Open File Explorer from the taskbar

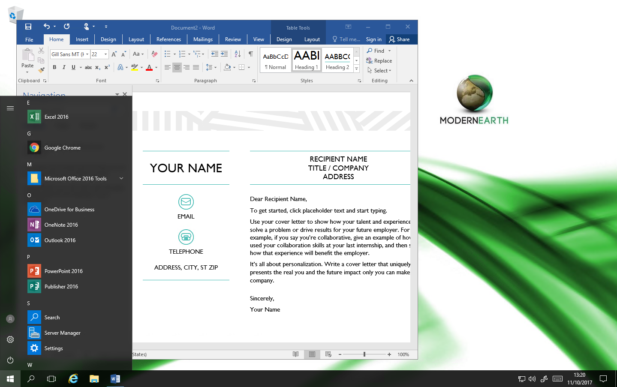click(x=94, y=379)
